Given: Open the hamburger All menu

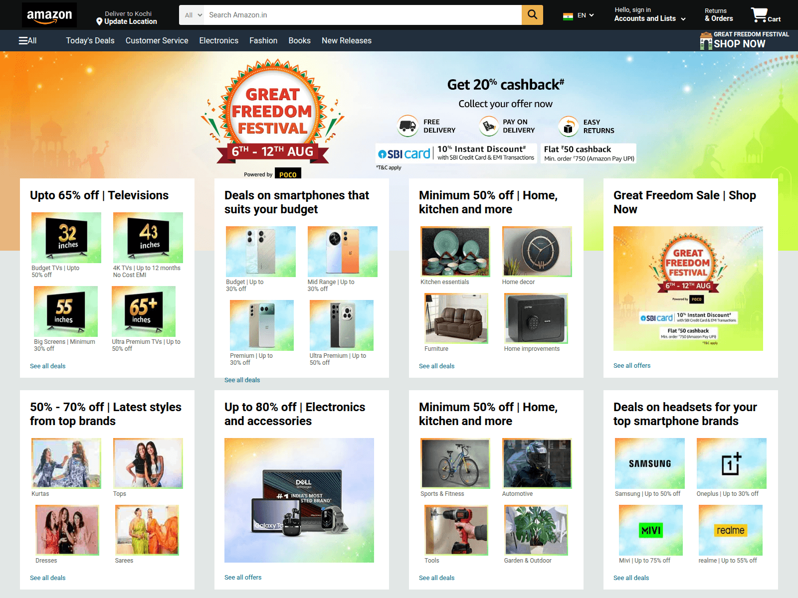Looking at the screenshot, I should [28, 41].
